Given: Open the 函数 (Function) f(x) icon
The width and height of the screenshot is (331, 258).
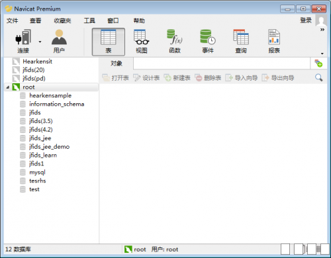Looking at the screenshot, I should (175, 42).
